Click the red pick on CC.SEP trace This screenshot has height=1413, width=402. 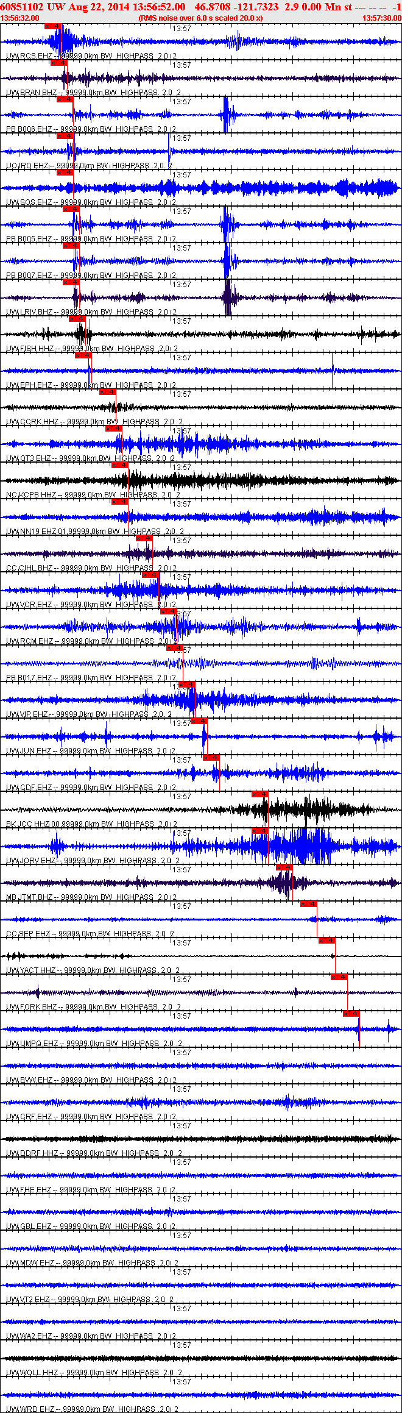coord(309,904)
